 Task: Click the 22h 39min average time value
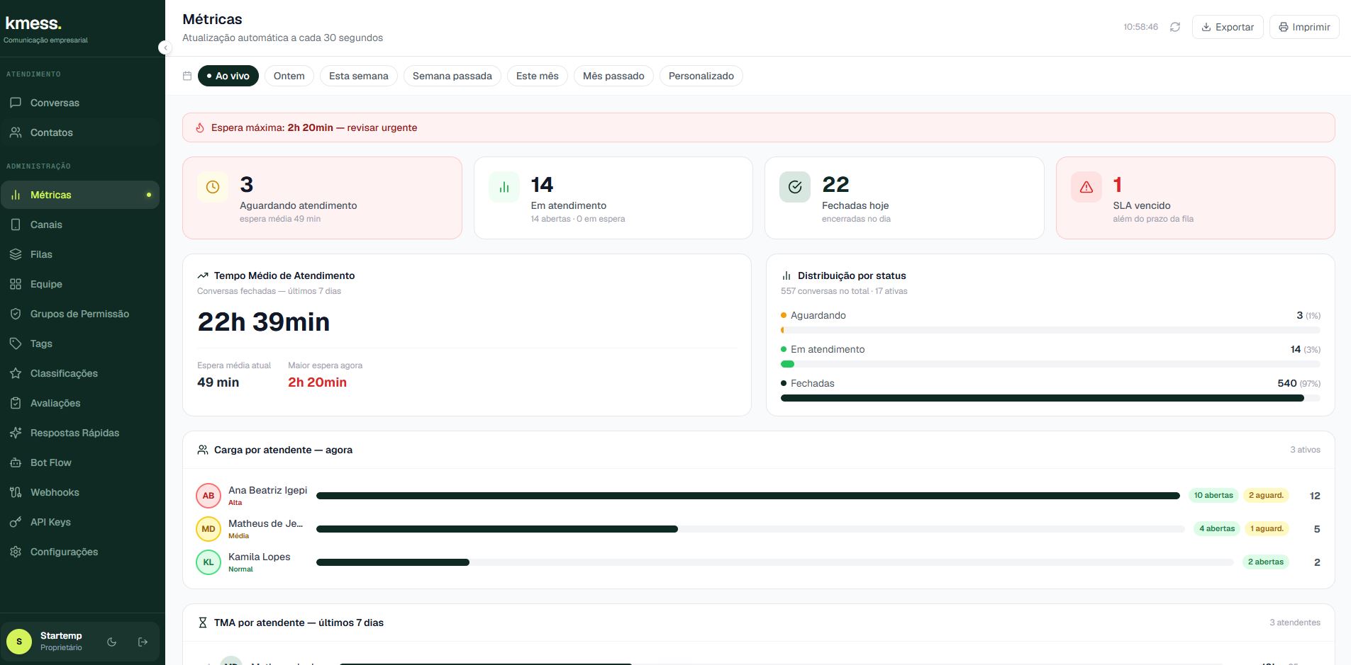coord(264,322)
